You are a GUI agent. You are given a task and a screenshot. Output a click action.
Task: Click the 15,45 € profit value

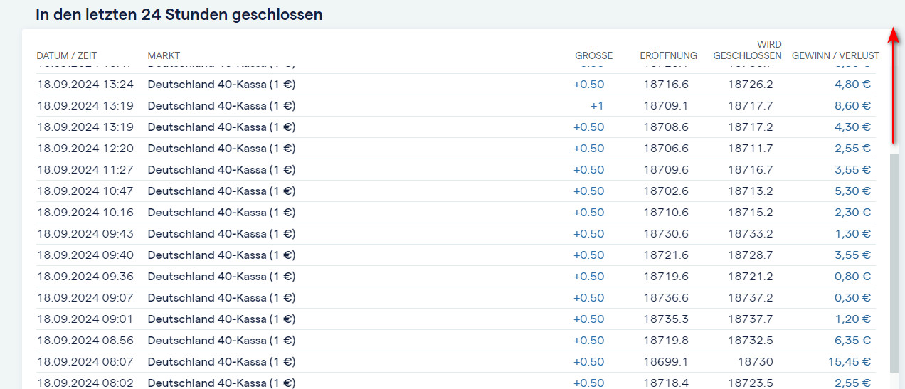[849, 362]
